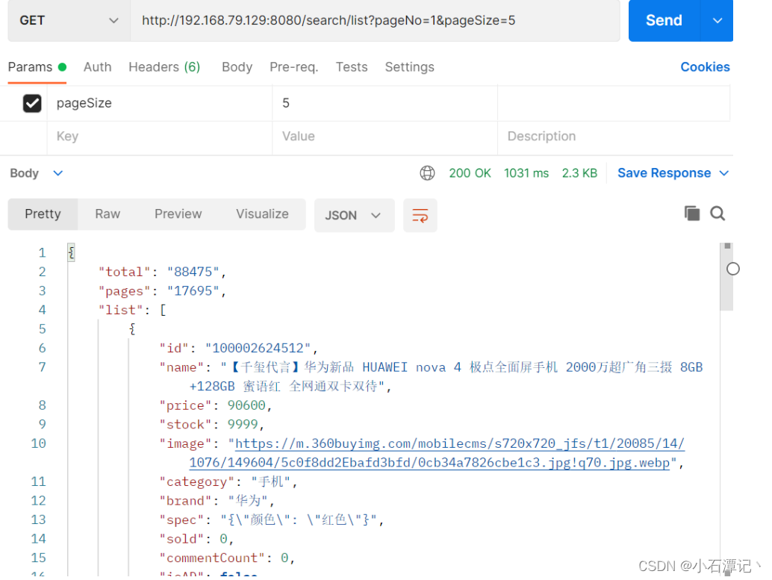Screen dimensions: 772x580
Task: Click the empty Key parameter field
Action: coord(160,137)
